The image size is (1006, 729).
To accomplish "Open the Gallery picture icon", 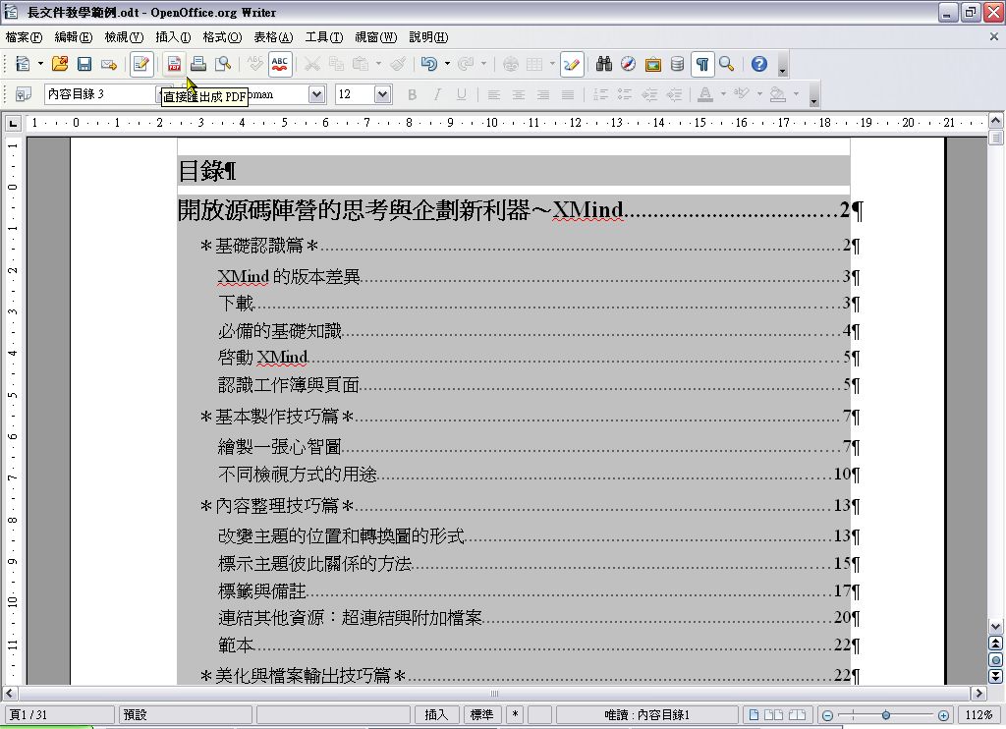I will [x=652, y=64].
